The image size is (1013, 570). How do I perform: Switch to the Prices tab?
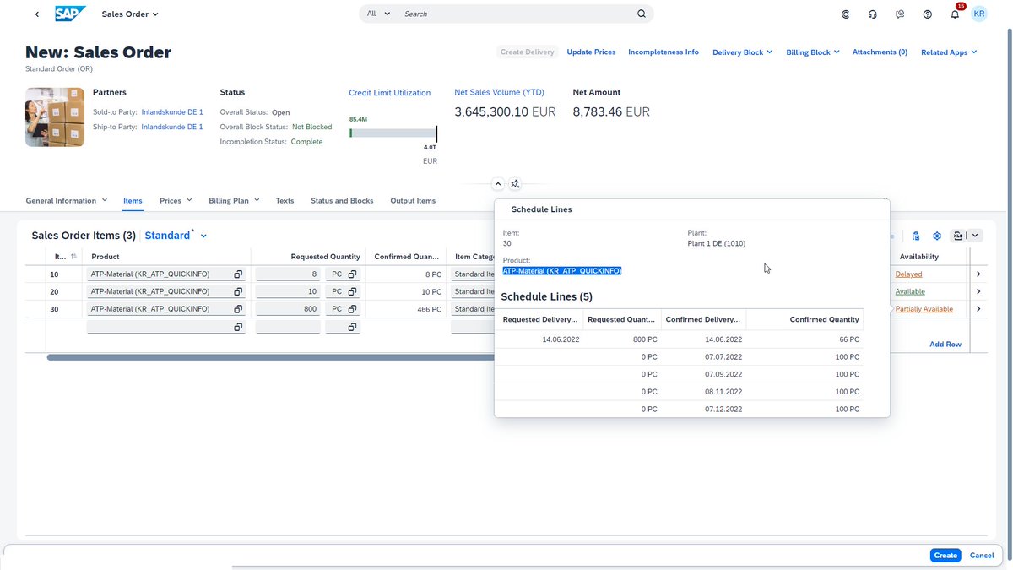point(171,201)
